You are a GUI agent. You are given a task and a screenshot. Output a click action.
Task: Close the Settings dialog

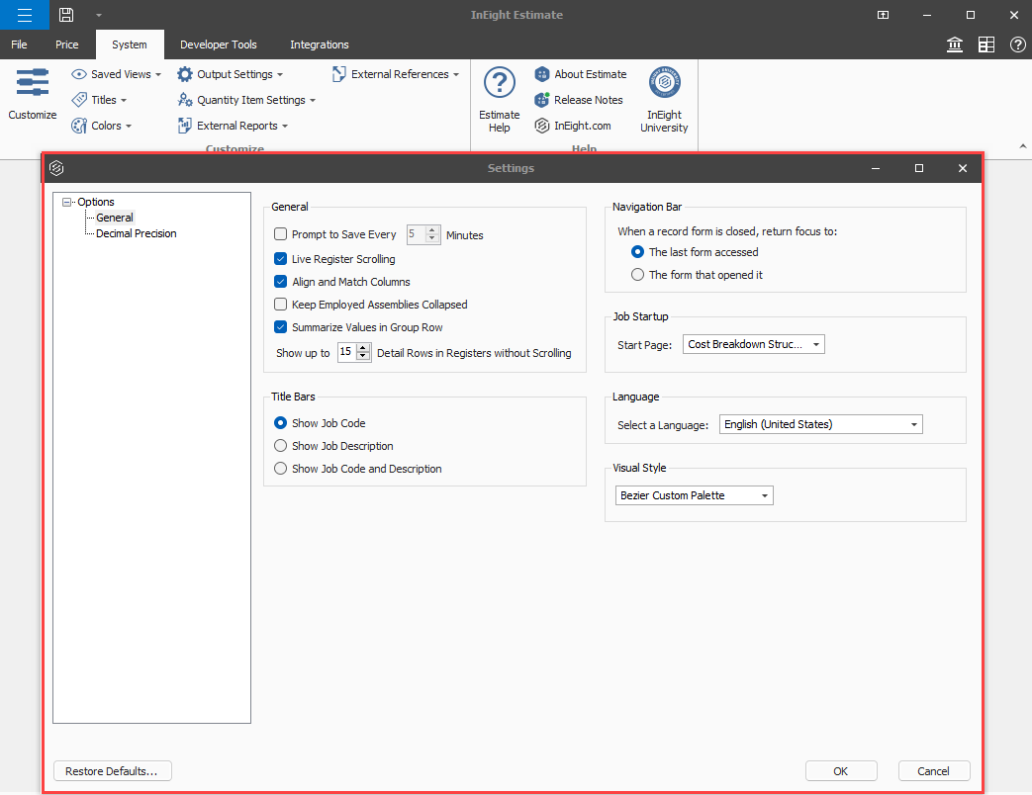pos(963,168)
